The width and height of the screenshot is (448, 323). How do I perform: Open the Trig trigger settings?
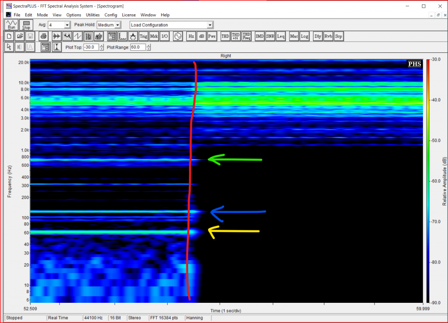[143, 36]
